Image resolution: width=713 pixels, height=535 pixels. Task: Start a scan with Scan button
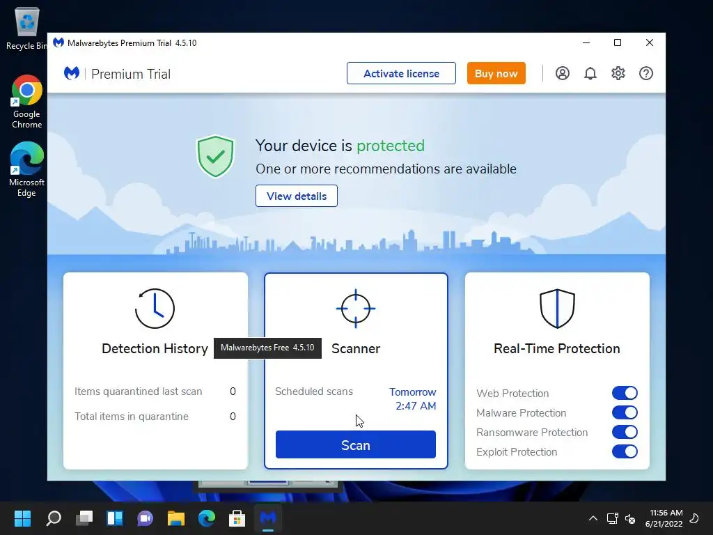(x=356, y=444)
